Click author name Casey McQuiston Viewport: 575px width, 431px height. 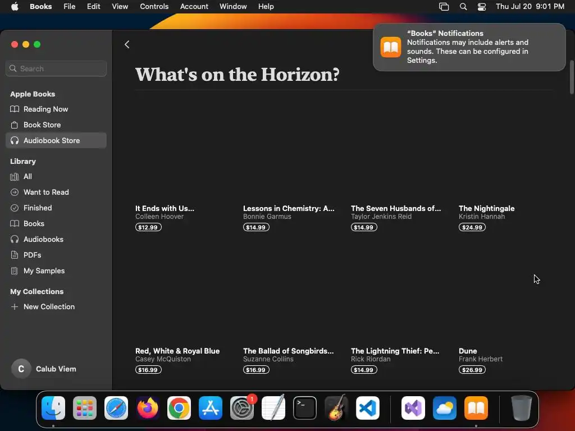pos(163,359)
